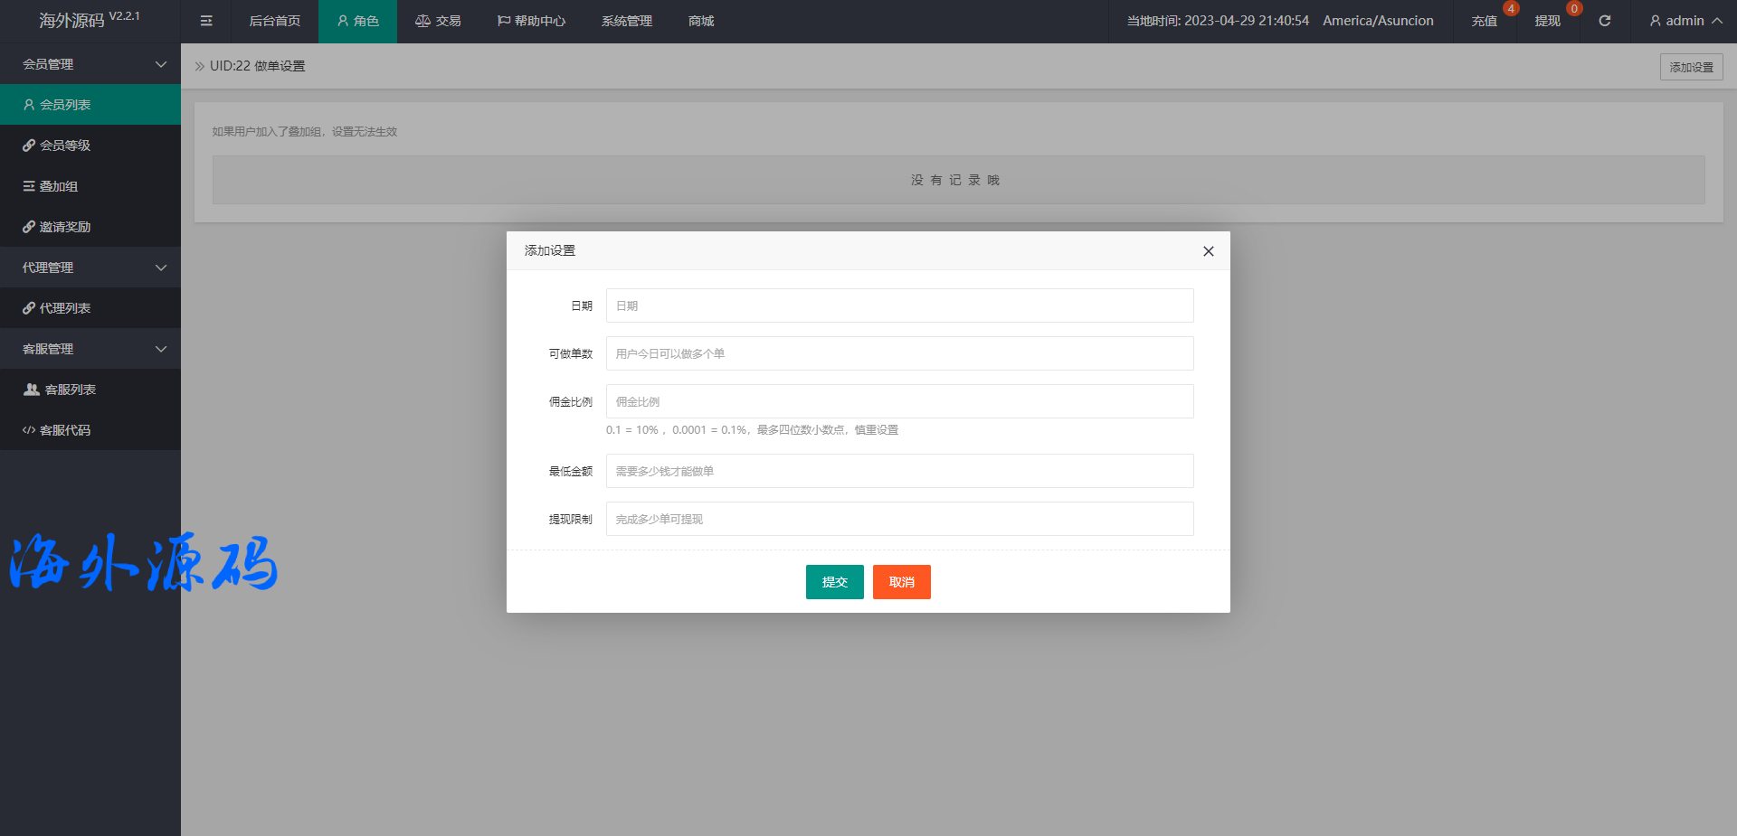Open 充值 notifications in top bar

pyautogui.click(x=1484, y=21)
